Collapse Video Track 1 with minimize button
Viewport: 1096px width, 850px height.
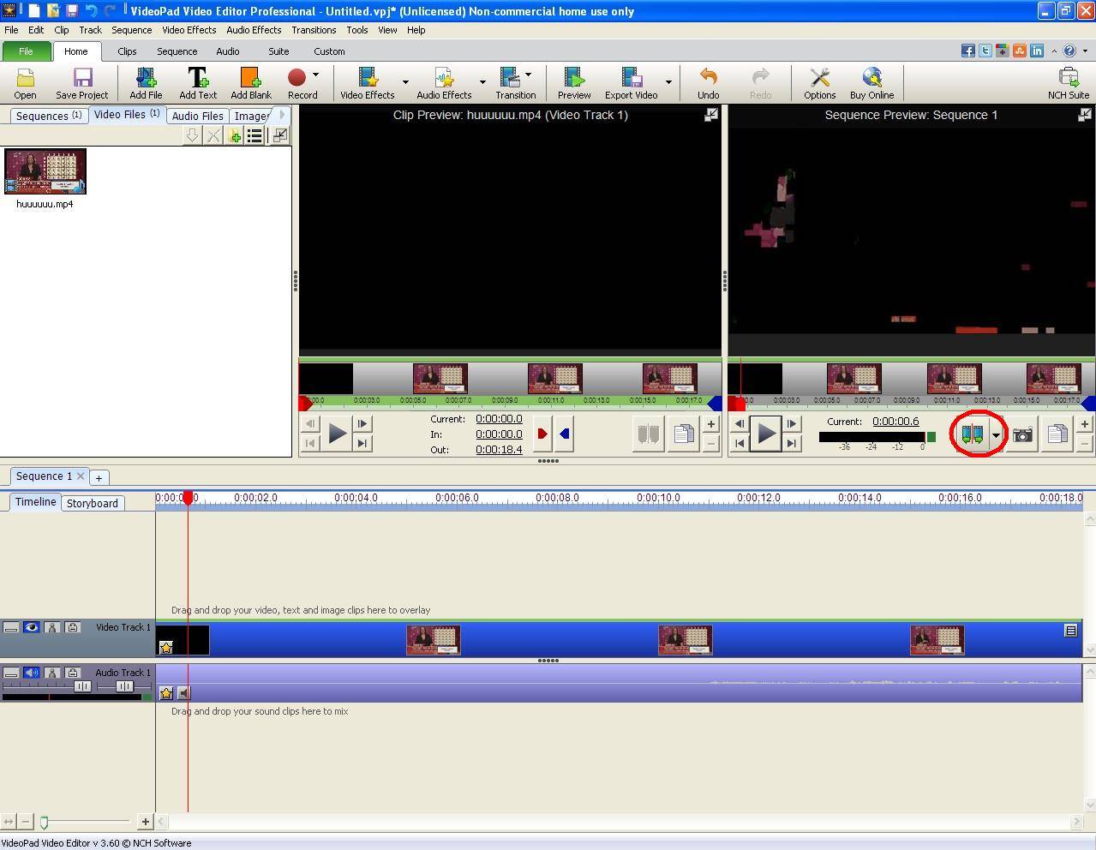pos(11,627)
